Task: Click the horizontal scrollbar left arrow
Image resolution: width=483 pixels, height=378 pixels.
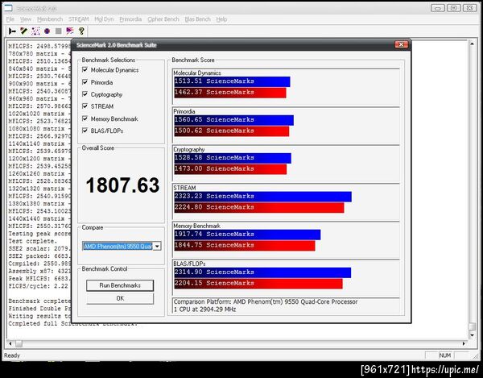Action: coord(10,343)
